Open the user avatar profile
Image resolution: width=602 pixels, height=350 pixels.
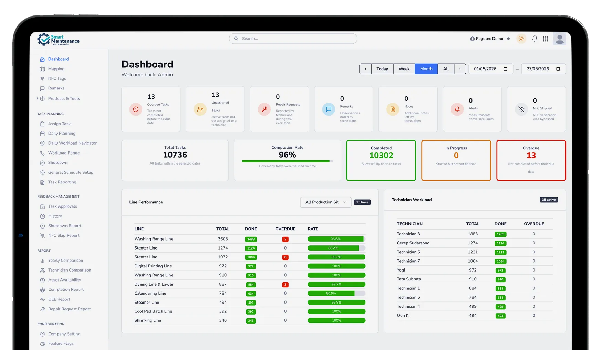coord(560,39)
